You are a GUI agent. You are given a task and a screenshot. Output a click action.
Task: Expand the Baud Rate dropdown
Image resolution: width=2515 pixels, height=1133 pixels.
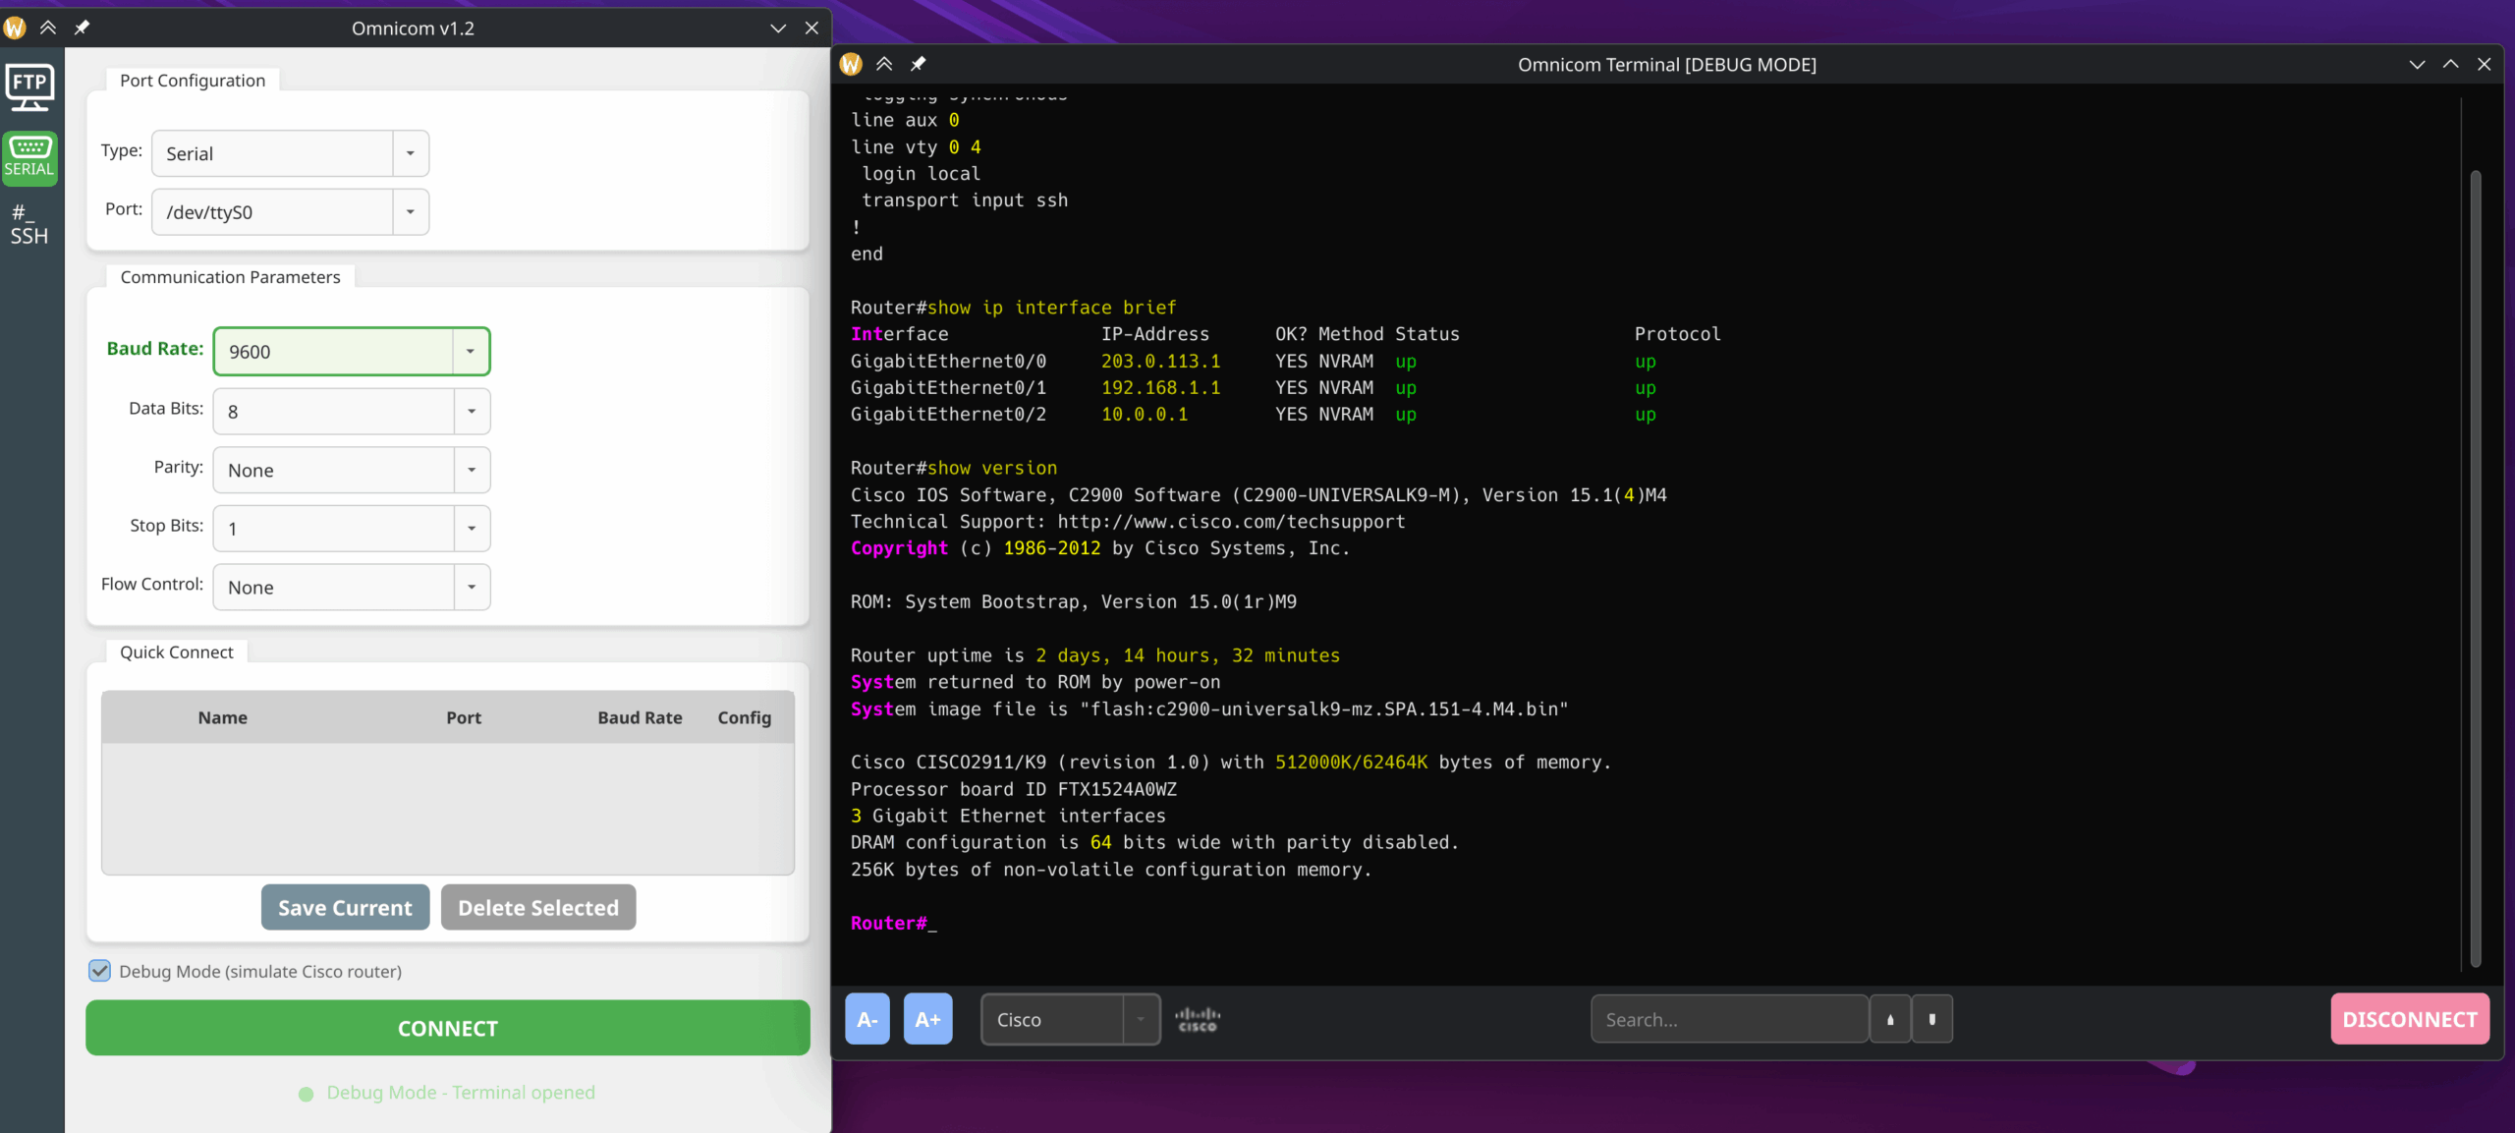tap(471, 352)
